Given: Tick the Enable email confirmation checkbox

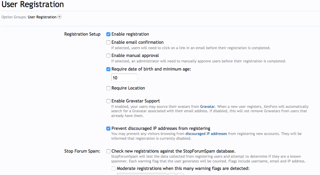Looking at the screenshot, I should (x=108, y=42).
